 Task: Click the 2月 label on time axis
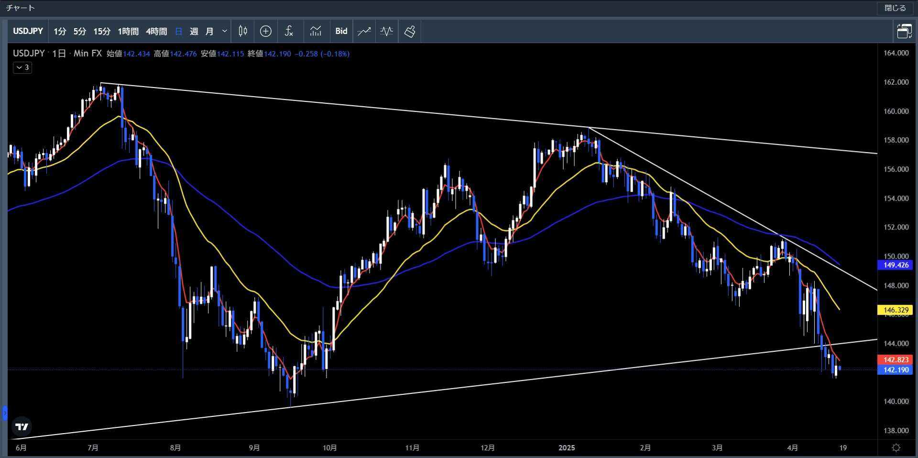click(645, 448)
